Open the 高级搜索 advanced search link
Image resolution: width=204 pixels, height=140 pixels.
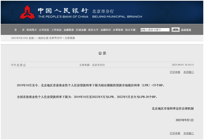[186, 30]
